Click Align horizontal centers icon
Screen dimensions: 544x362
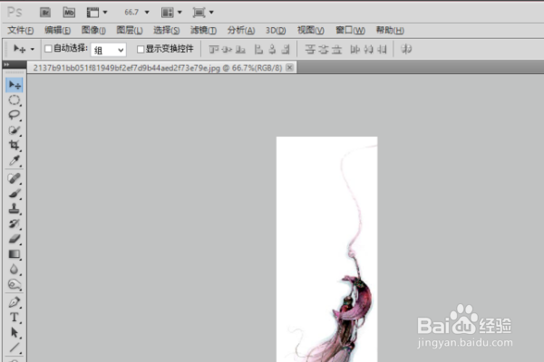(x=272, y=50)
